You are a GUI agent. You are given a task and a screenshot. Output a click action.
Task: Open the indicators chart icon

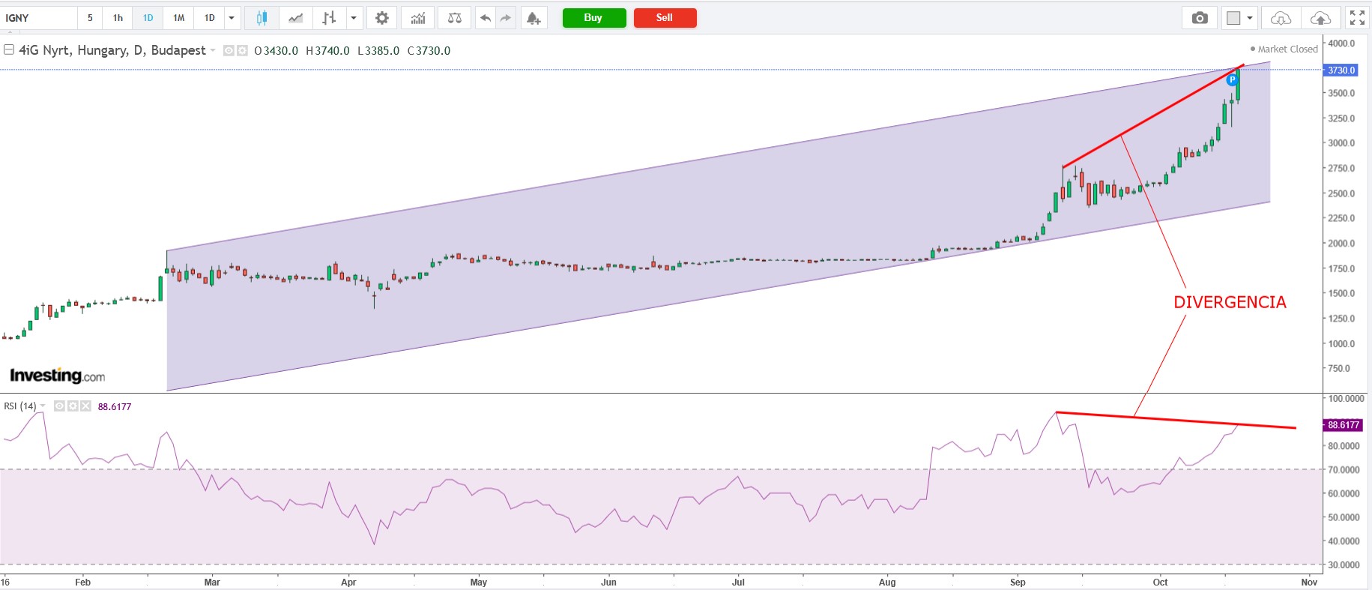pos(418,18)
